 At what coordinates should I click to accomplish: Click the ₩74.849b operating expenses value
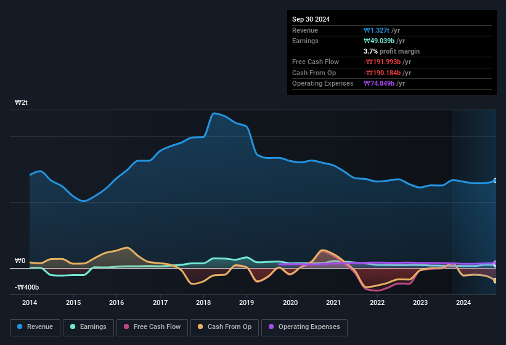pos(379,84)
